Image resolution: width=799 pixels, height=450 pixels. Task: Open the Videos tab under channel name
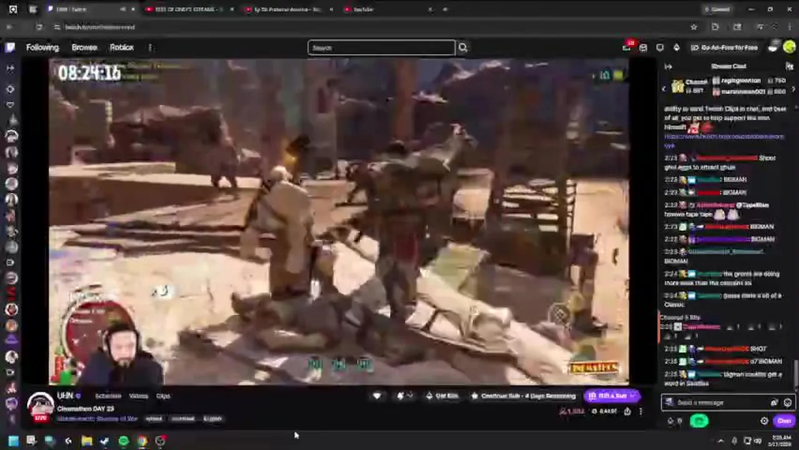tap(139, 396)
